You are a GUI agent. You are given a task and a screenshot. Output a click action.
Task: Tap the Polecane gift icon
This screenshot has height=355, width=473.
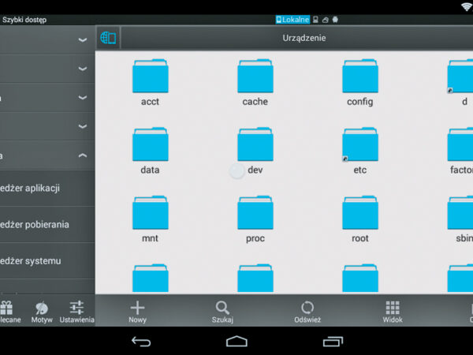coord(7,308)
